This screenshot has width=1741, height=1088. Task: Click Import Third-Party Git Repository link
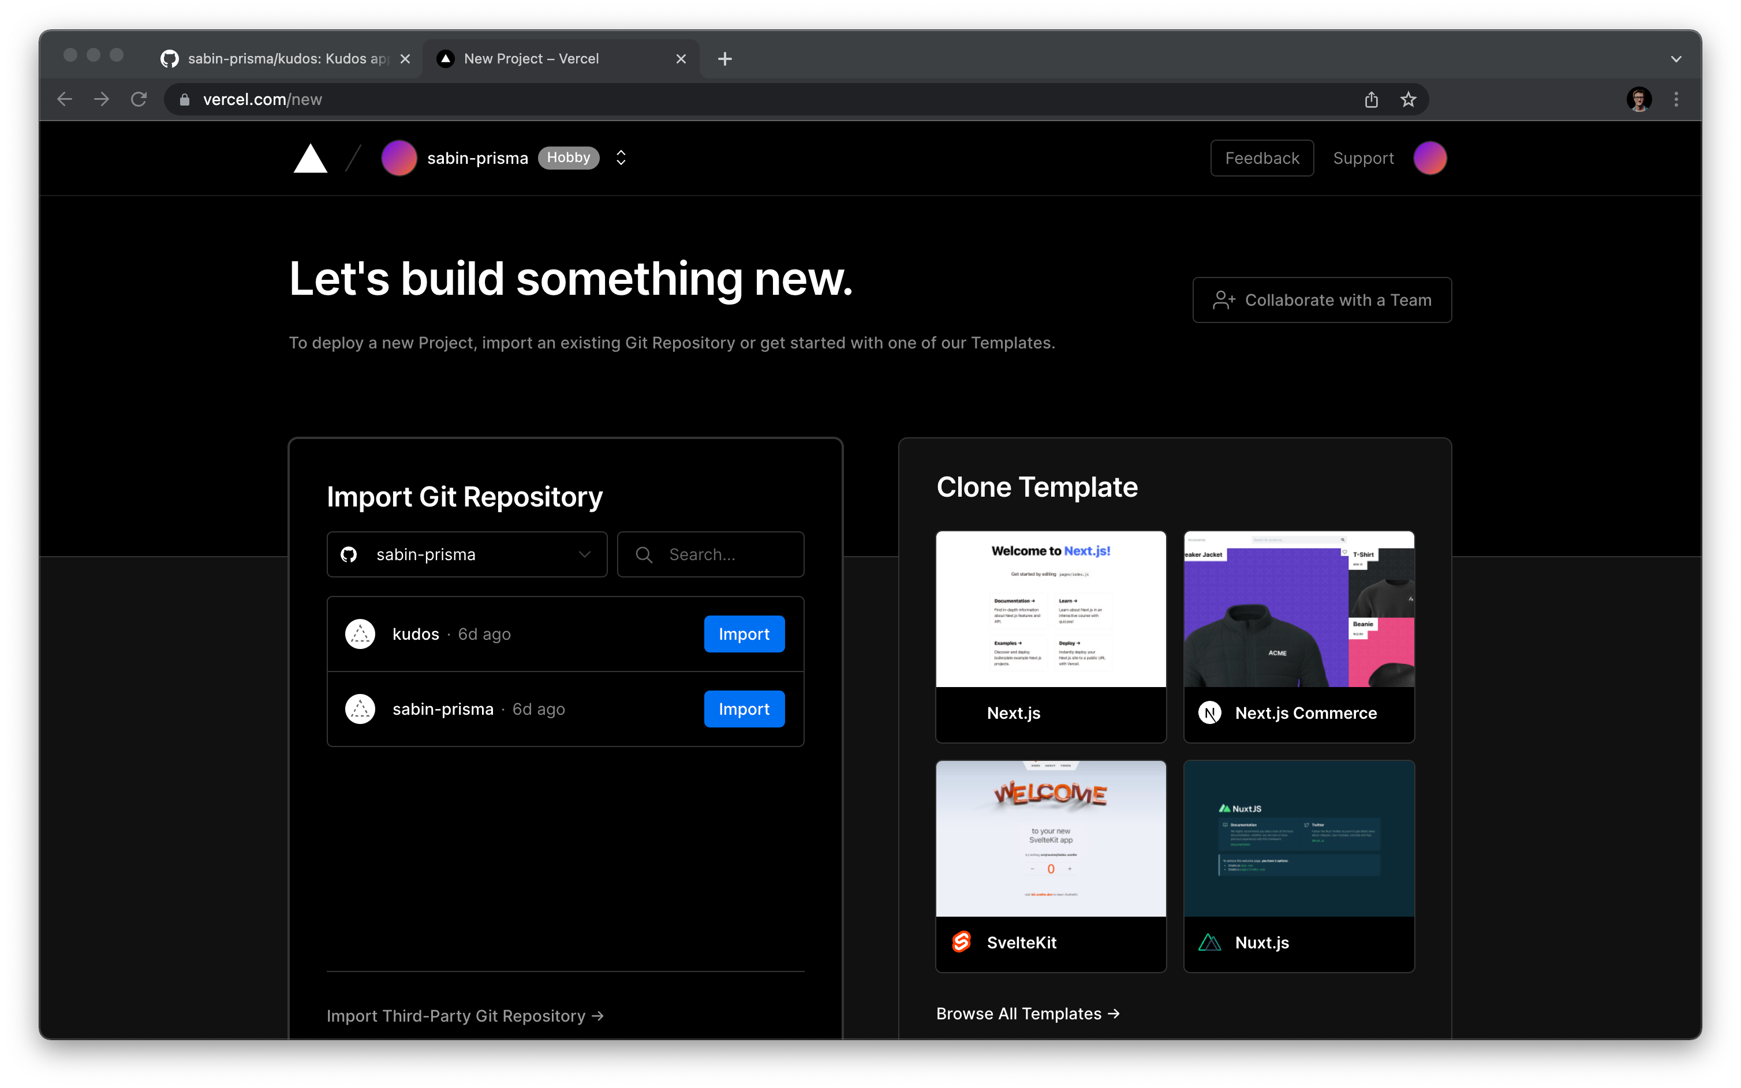click(x=465, y=1015)
